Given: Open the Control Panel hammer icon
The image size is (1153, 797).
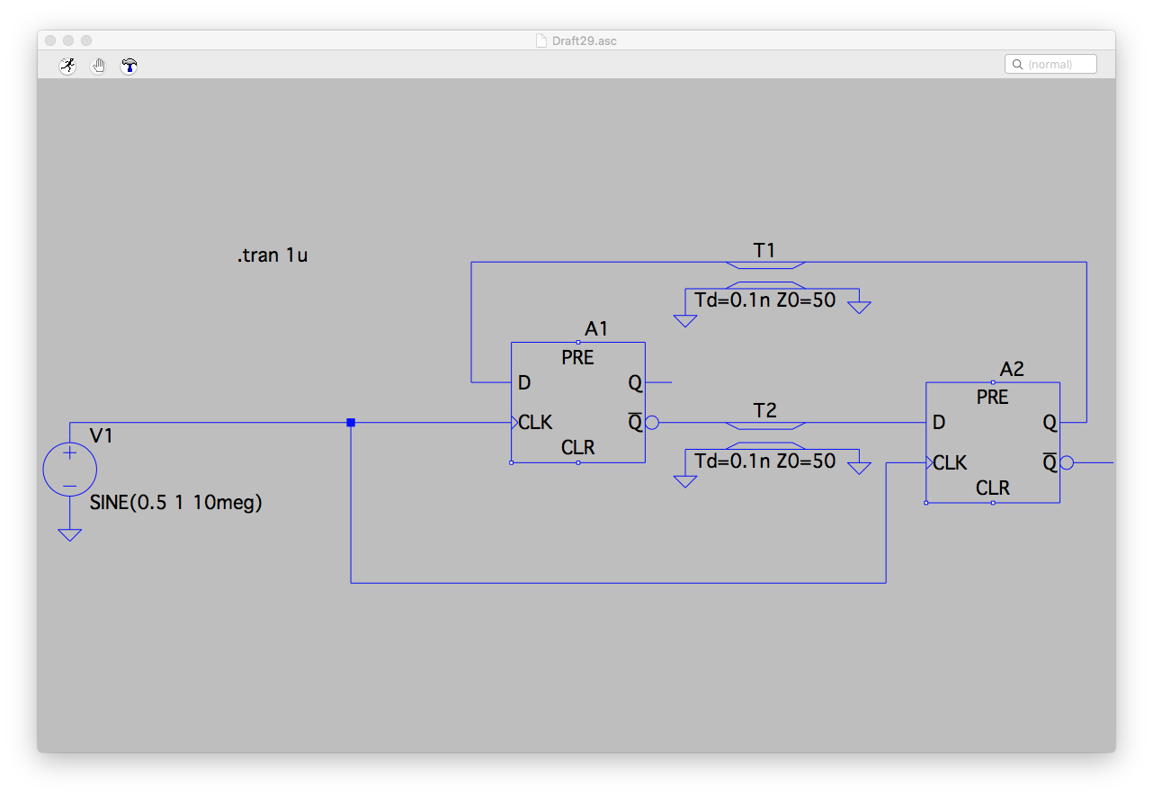Looking at the screenshot, I should [129, 66].
